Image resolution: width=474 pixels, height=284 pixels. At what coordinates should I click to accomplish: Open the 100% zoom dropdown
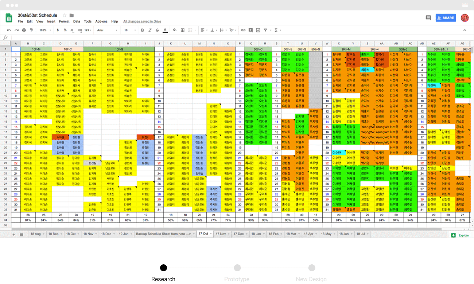[45, 30]
